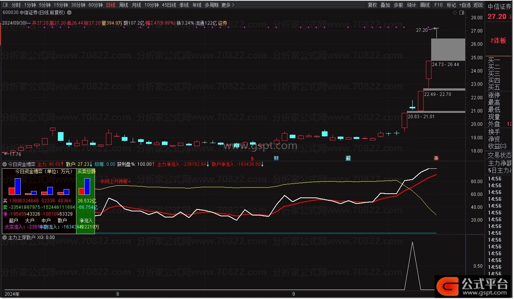Click the 复权 adjustment button
The height and width of the screenshot is (299, 514).
coord(372,5)
